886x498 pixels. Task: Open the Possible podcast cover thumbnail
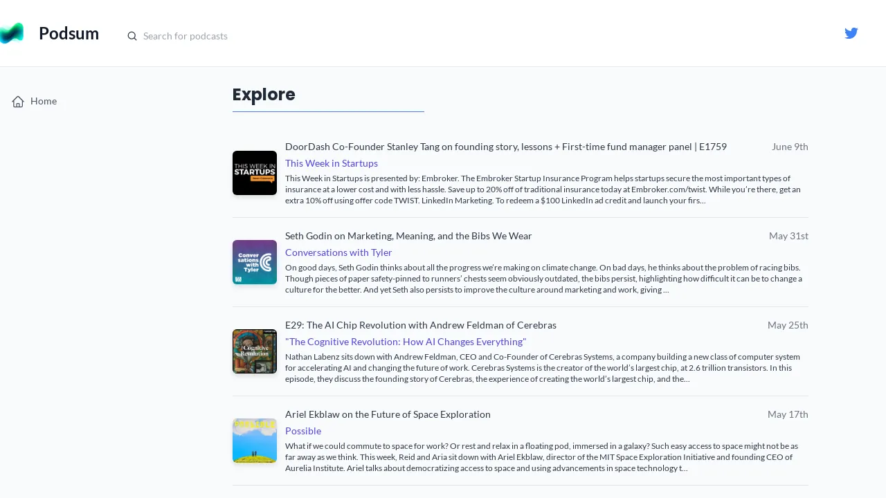255,441
